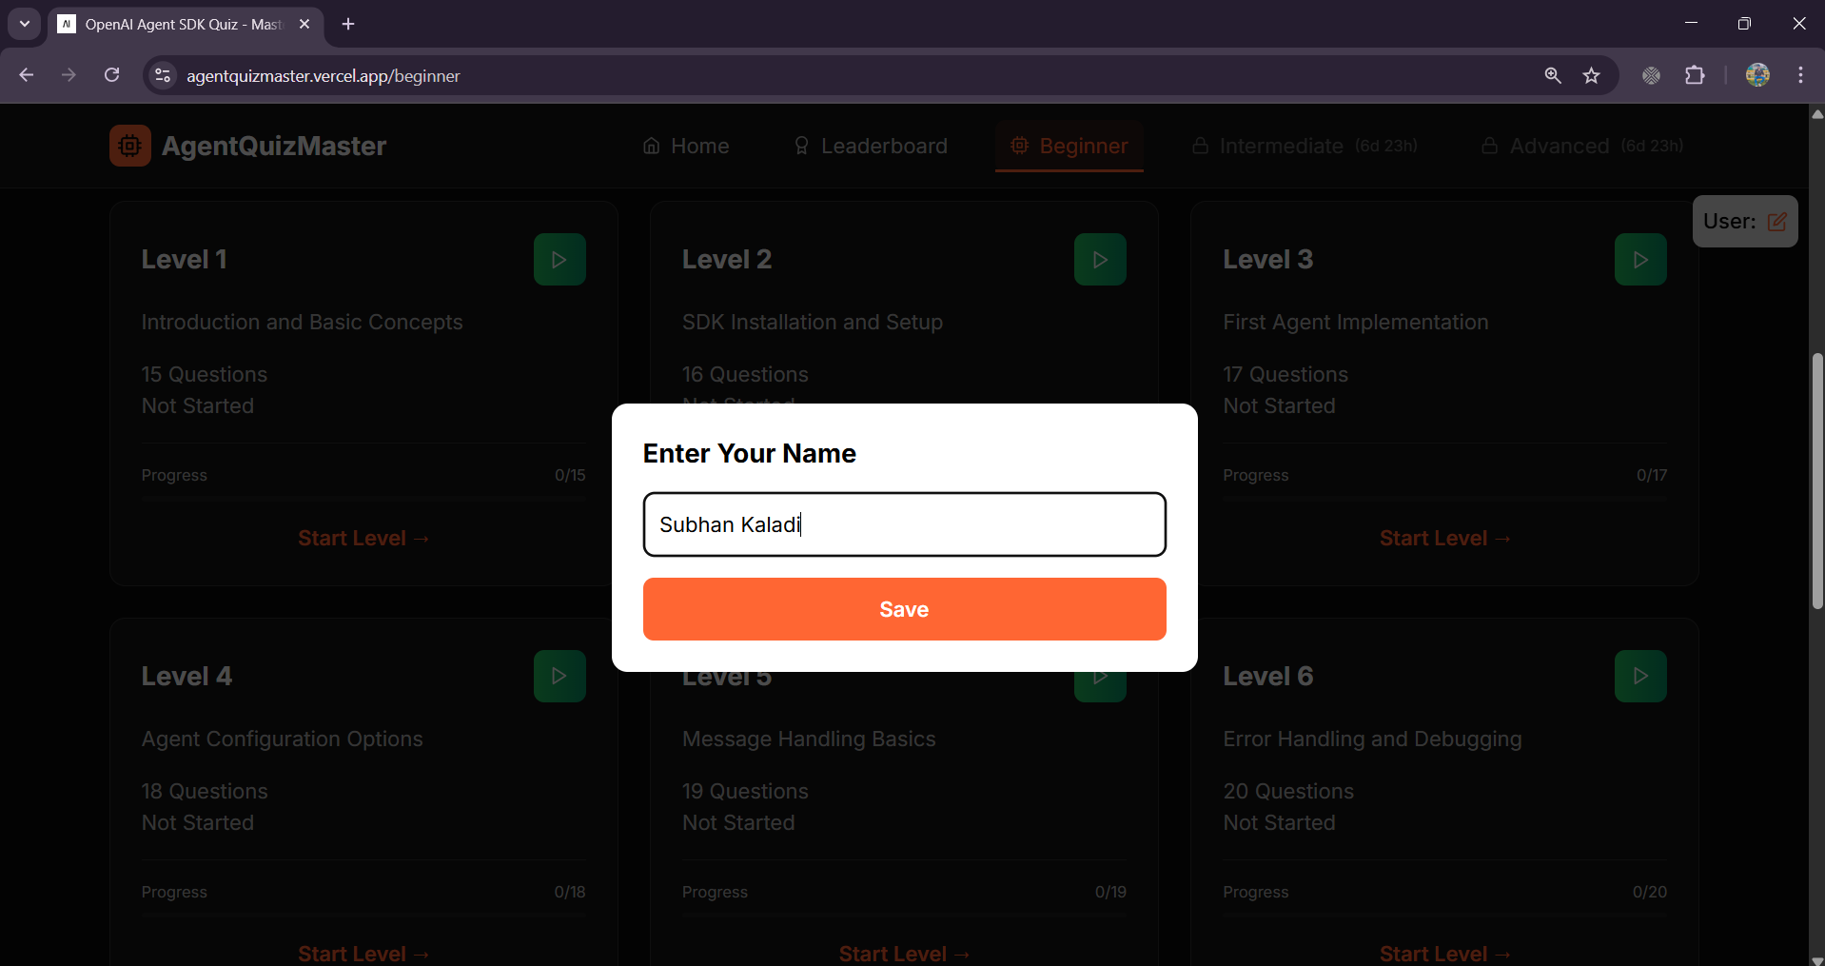Click Message Handling Basics text
This screenshot has width=1825, height=966.
tap(809, 739)
